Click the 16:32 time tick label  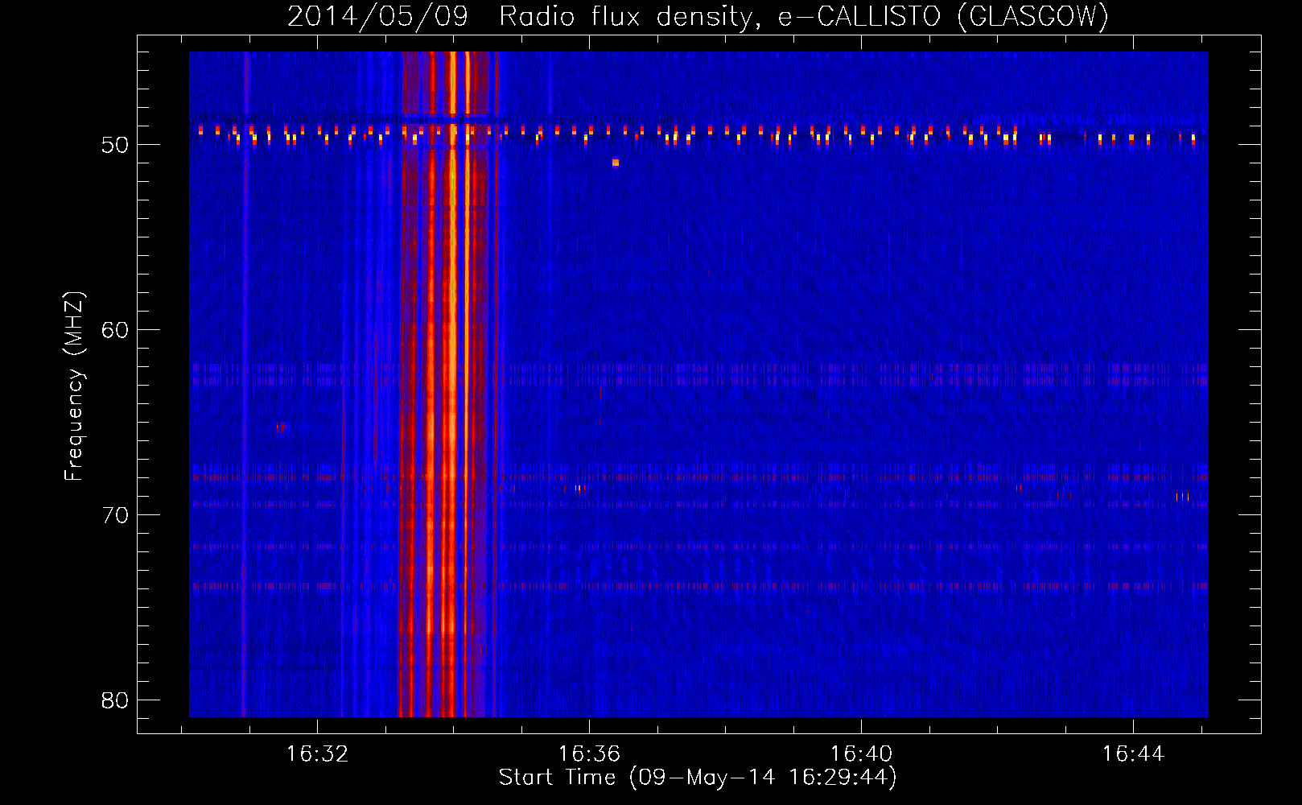click(x=317, y=754)
